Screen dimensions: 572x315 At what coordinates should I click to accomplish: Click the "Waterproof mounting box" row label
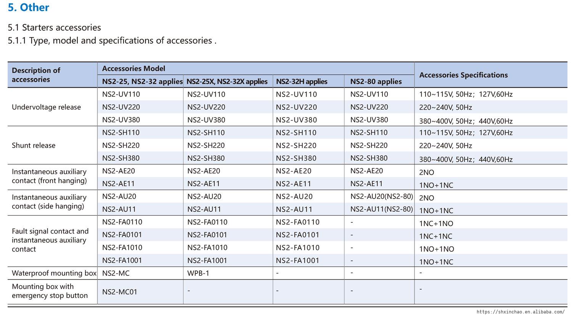pyautogui.click(x=54, y=273)
